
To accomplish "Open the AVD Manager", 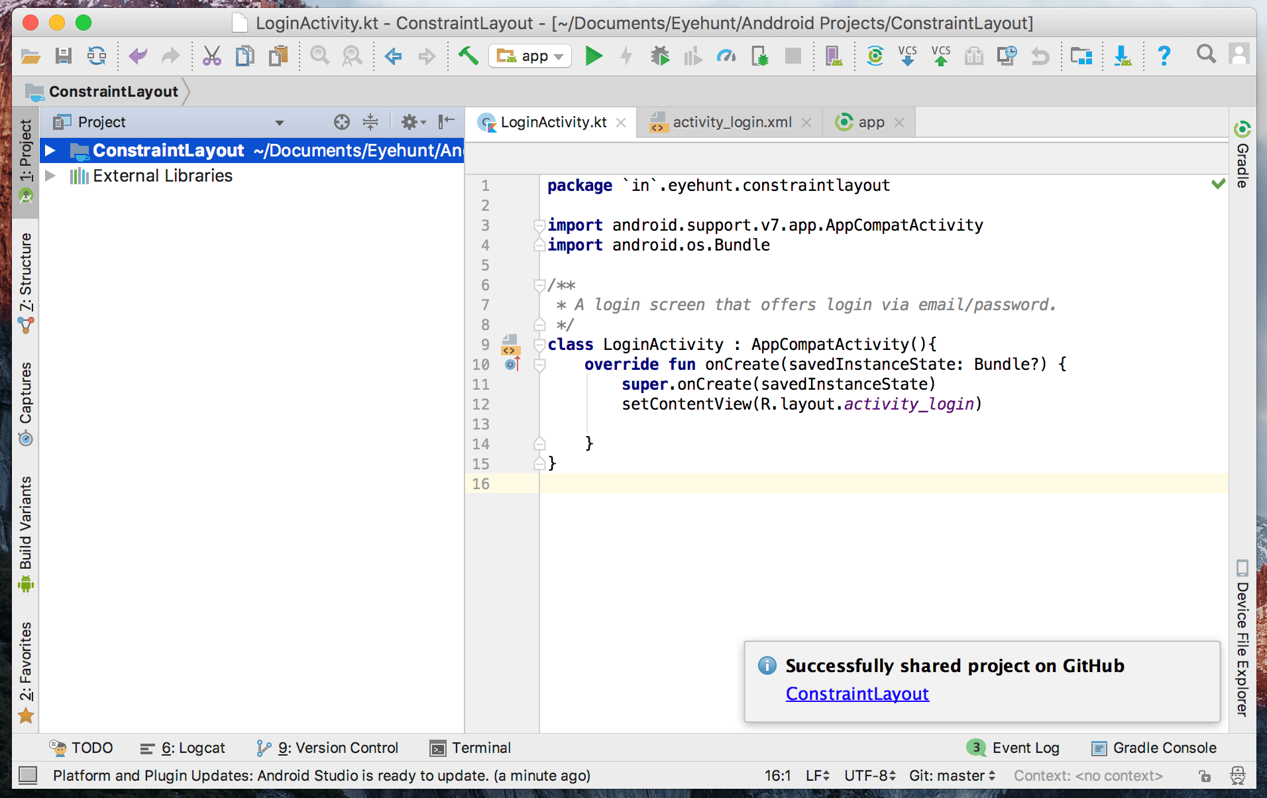I will coord(834,56).
